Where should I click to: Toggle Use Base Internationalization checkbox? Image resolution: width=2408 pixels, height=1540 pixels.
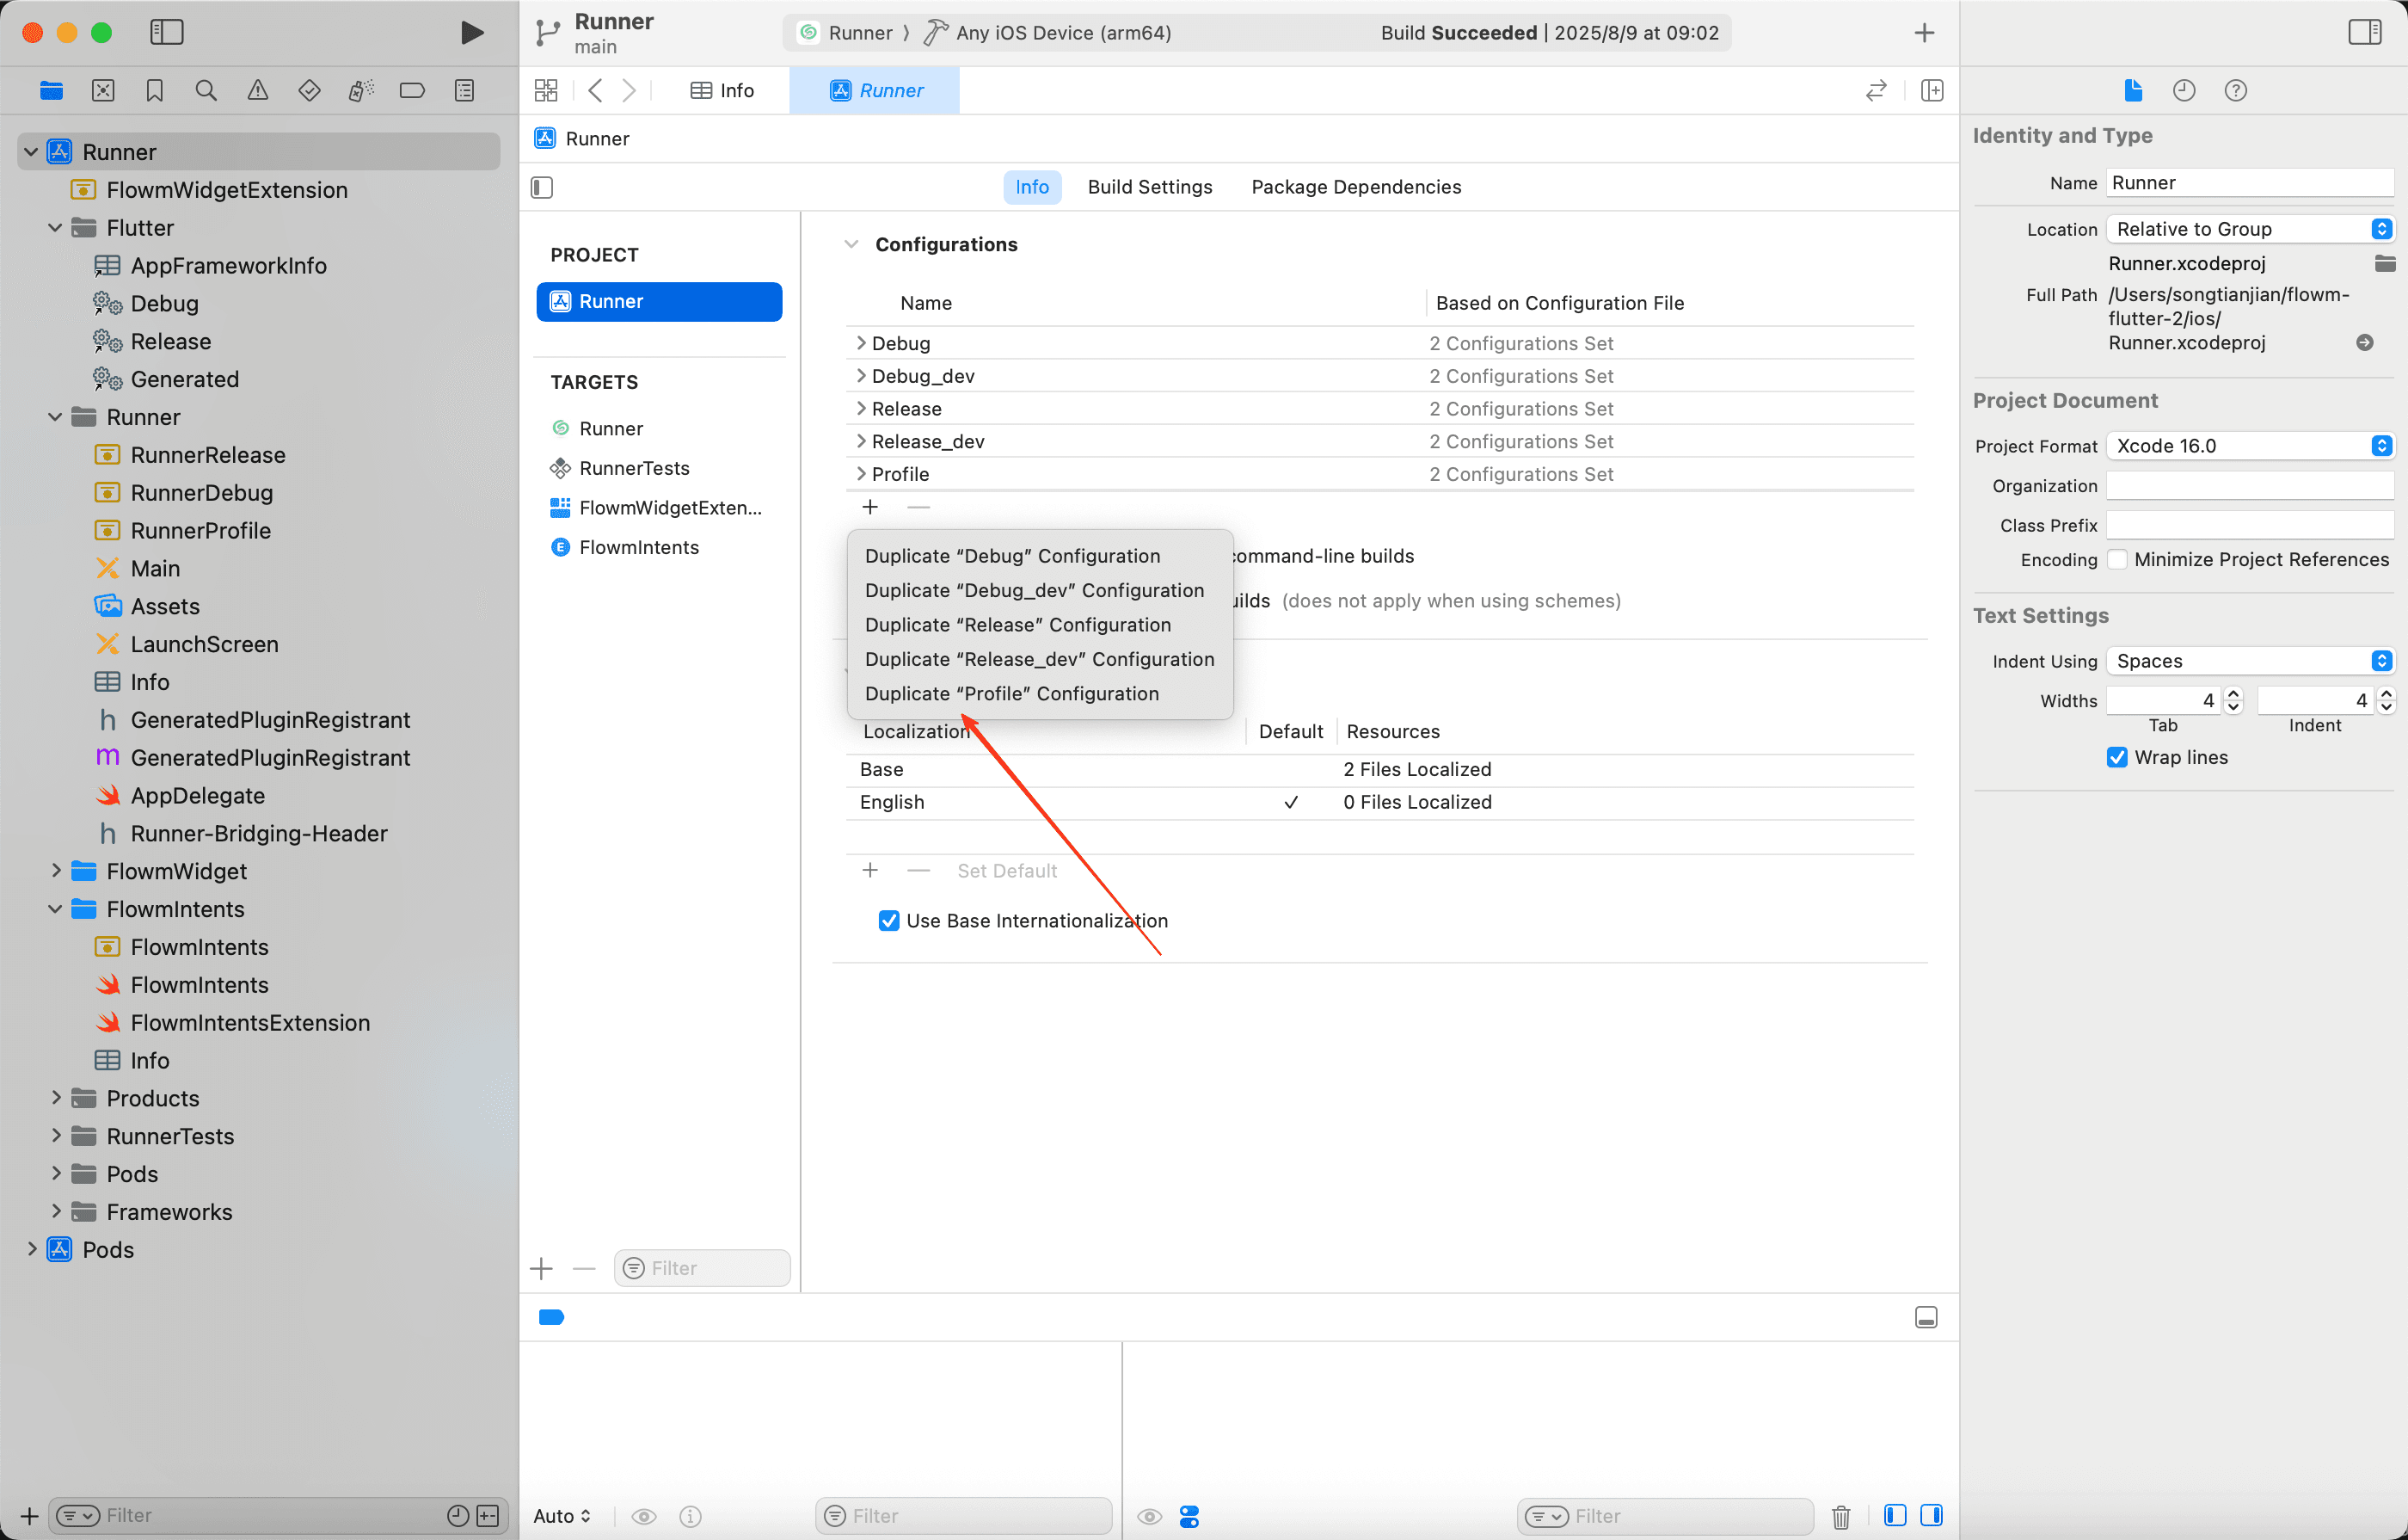[x=888, y=921]
